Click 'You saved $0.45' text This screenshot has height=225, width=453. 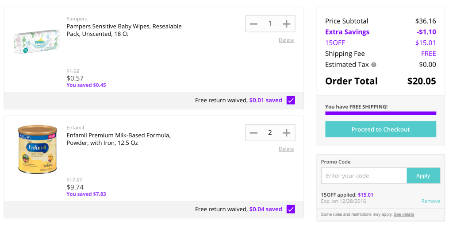click(86, 85)
